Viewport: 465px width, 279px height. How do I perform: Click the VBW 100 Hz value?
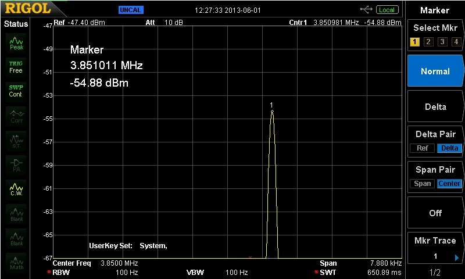[x=237, y=273]
